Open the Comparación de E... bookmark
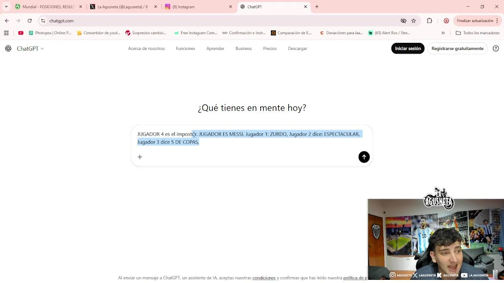504x283 pixels. tap(291, 33)
